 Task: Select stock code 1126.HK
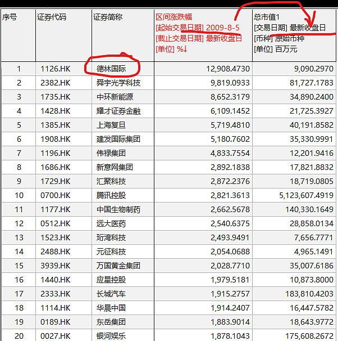(x=56, y=69)
